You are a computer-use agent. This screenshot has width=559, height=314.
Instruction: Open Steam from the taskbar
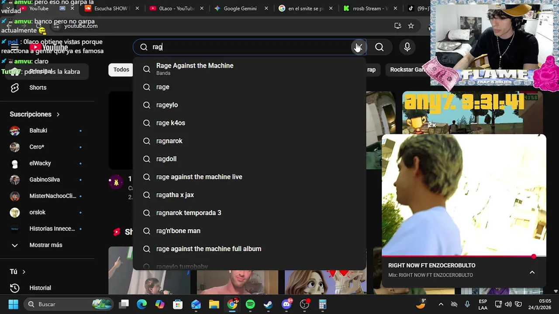pyautogui.click(x=268, y=304)
